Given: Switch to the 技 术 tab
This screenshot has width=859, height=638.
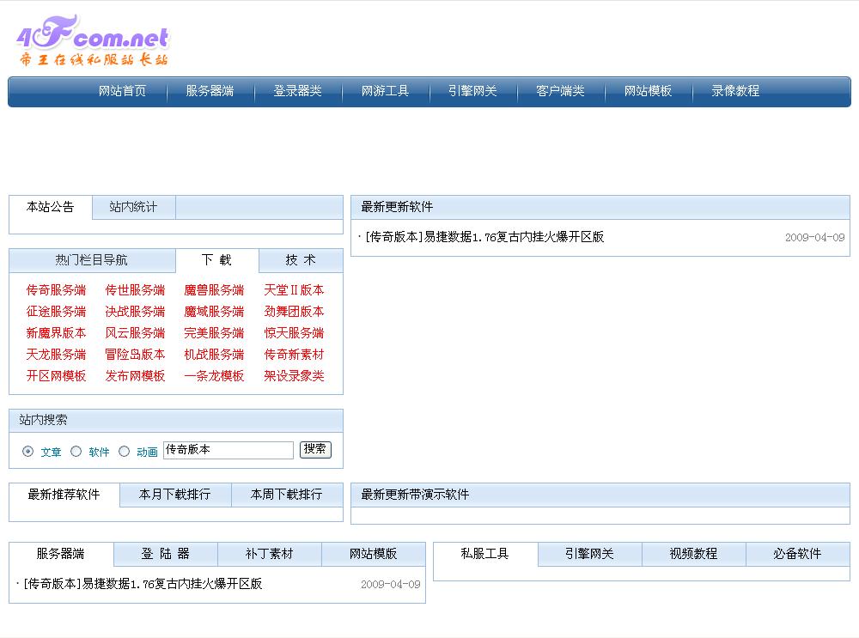Looking at the screenshot, I should pos(301,260).
